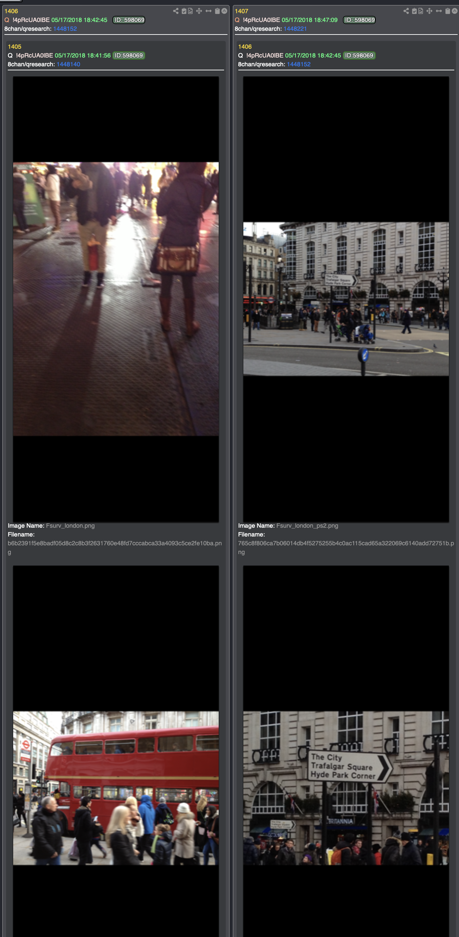Click image name Fsurv_london.png
This screenshot has width=459, height=937.
[70, 526]
